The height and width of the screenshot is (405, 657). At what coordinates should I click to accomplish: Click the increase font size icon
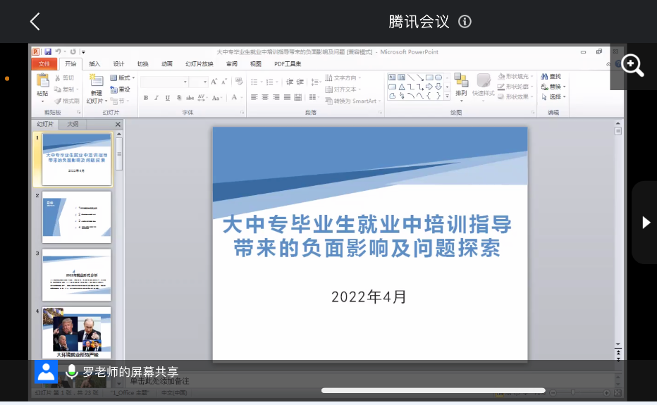(214, 82)
